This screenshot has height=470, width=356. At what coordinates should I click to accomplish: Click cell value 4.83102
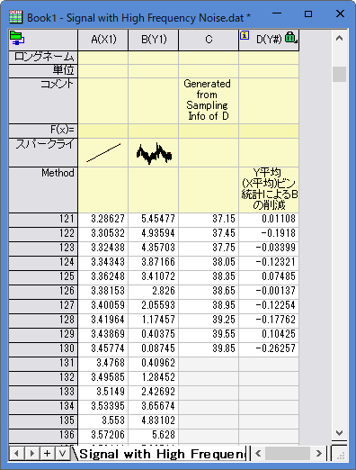(x=154, y=421)
